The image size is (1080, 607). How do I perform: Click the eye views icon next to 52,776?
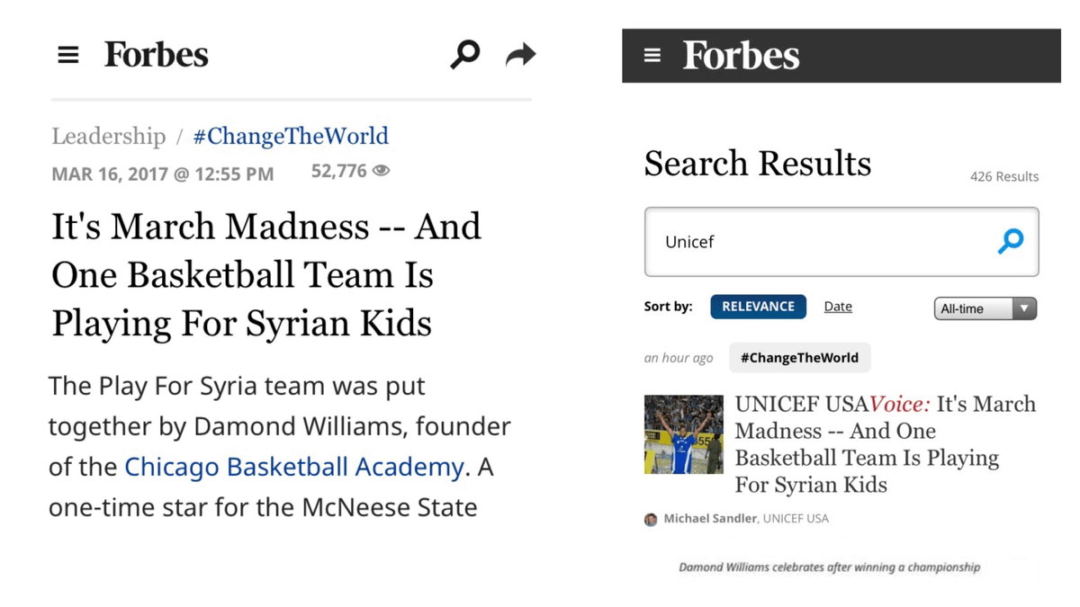(x=382, y=171)
